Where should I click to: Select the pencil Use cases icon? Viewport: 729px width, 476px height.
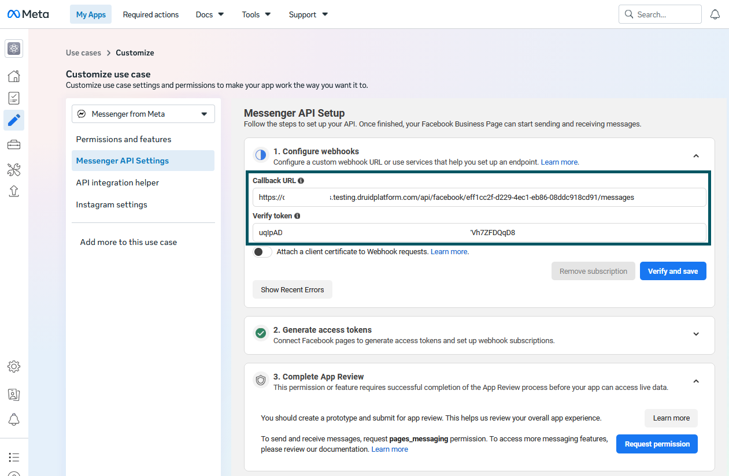[x=14, y=120]
